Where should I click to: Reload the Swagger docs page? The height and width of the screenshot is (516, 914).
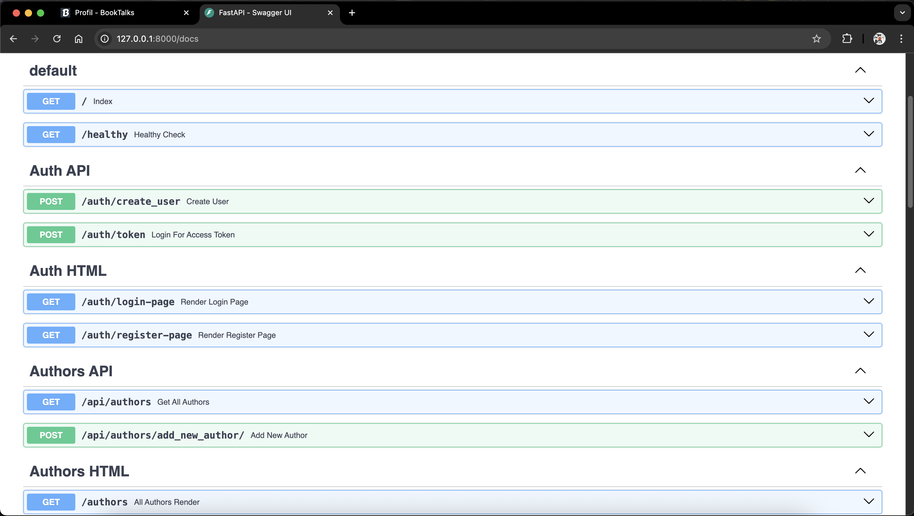(x=57, y=39)
